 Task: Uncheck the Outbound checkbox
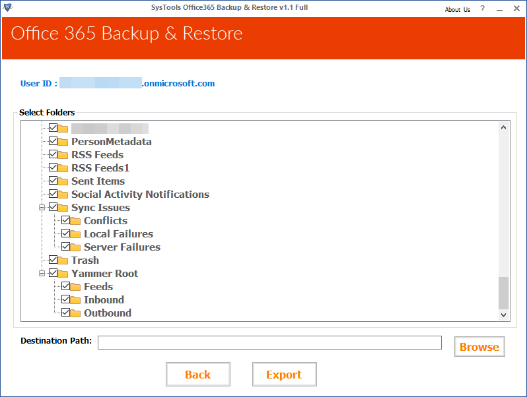[66, 312]
